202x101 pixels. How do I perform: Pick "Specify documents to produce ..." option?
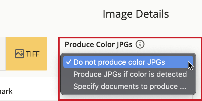click(128, 86)
